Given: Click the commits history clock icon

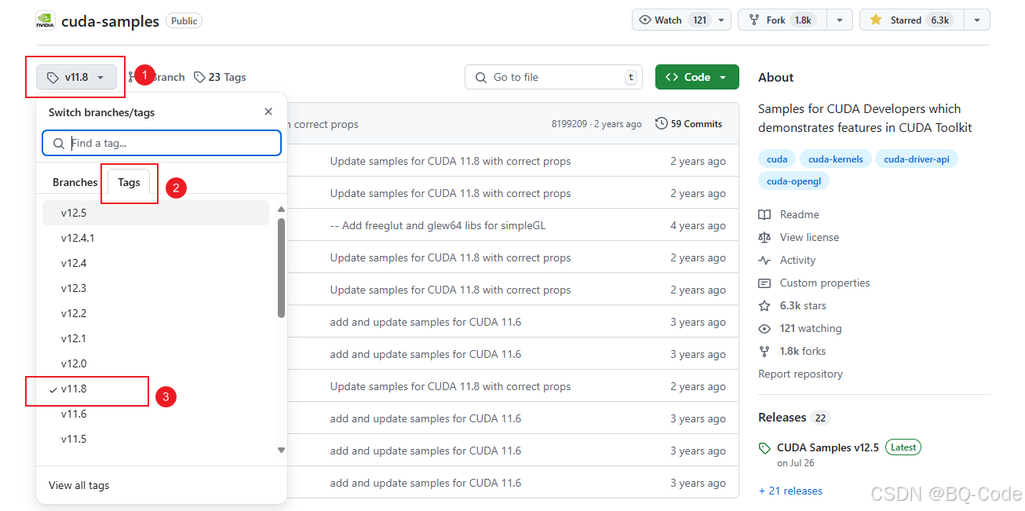Looking at the screenshot, I should click(x=661, y=123).
